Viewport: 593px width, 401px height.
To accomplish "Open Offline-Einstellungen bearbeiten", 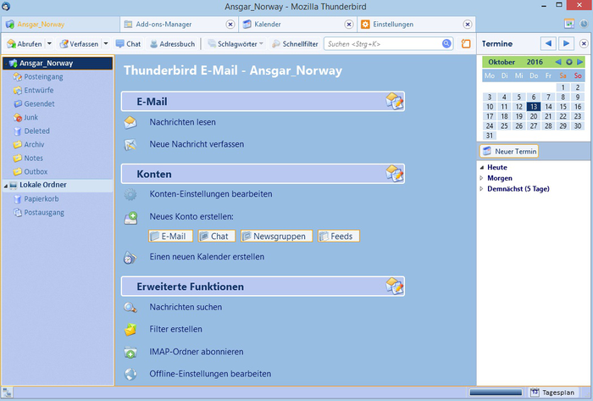I will [x=210, y=374].
